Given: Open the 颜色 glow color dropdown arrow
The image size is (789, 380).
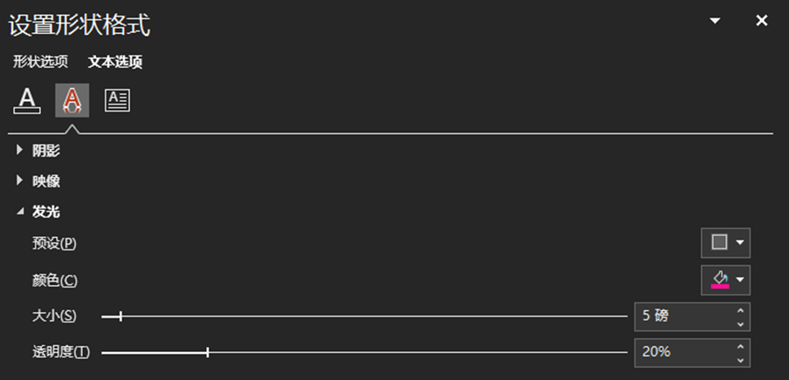Looking at the screenshot, I should (740, 280).
